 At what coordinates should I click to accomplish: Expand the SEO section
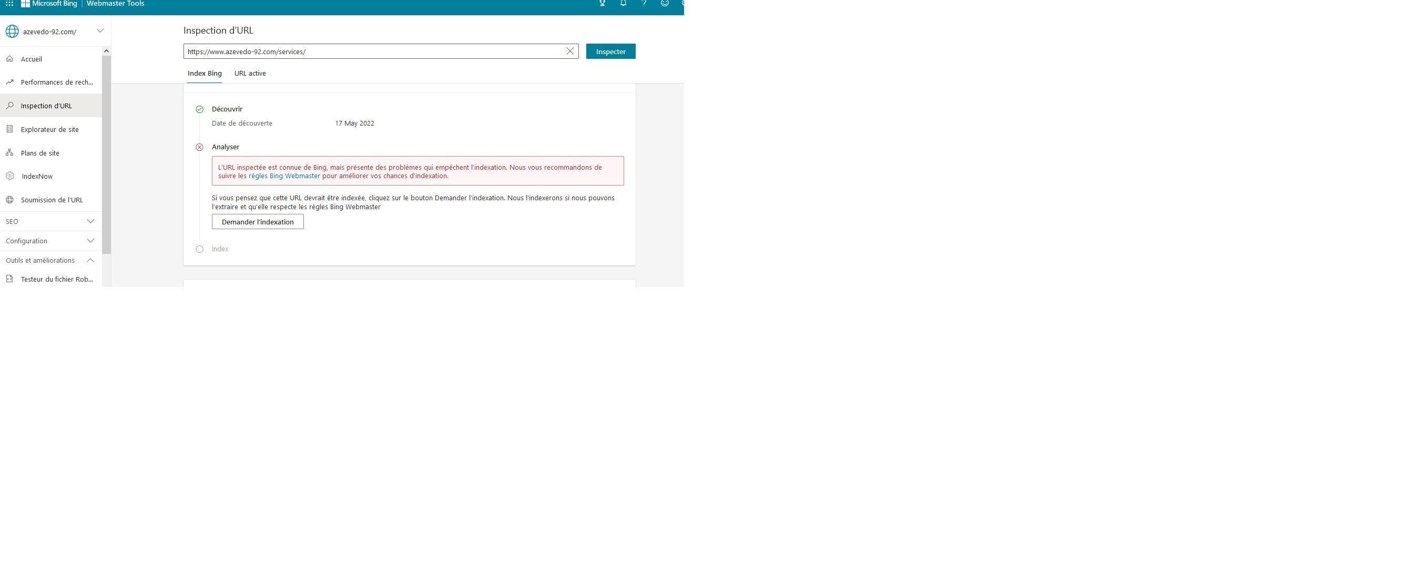pos(90,221)
